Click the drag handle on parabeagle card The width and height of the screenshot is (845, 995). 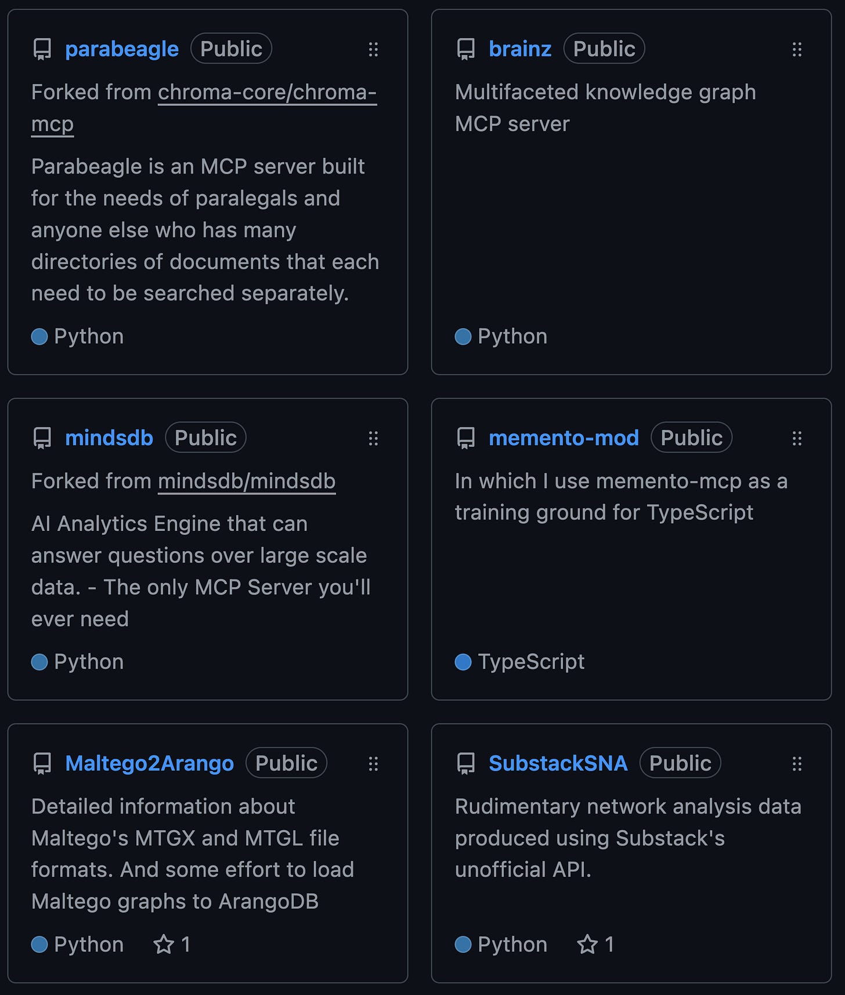(x=373, y=49)
